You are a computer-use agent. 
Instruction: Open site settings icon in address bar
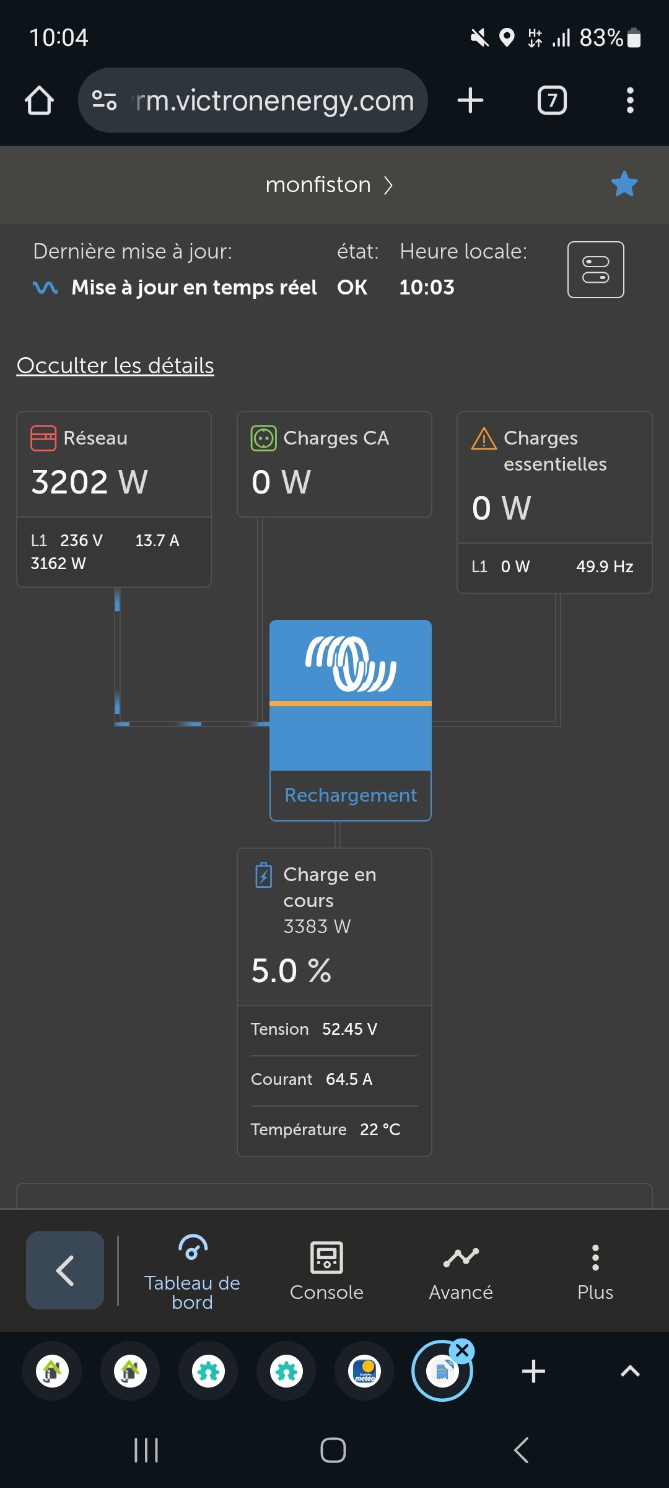(104, 100)
